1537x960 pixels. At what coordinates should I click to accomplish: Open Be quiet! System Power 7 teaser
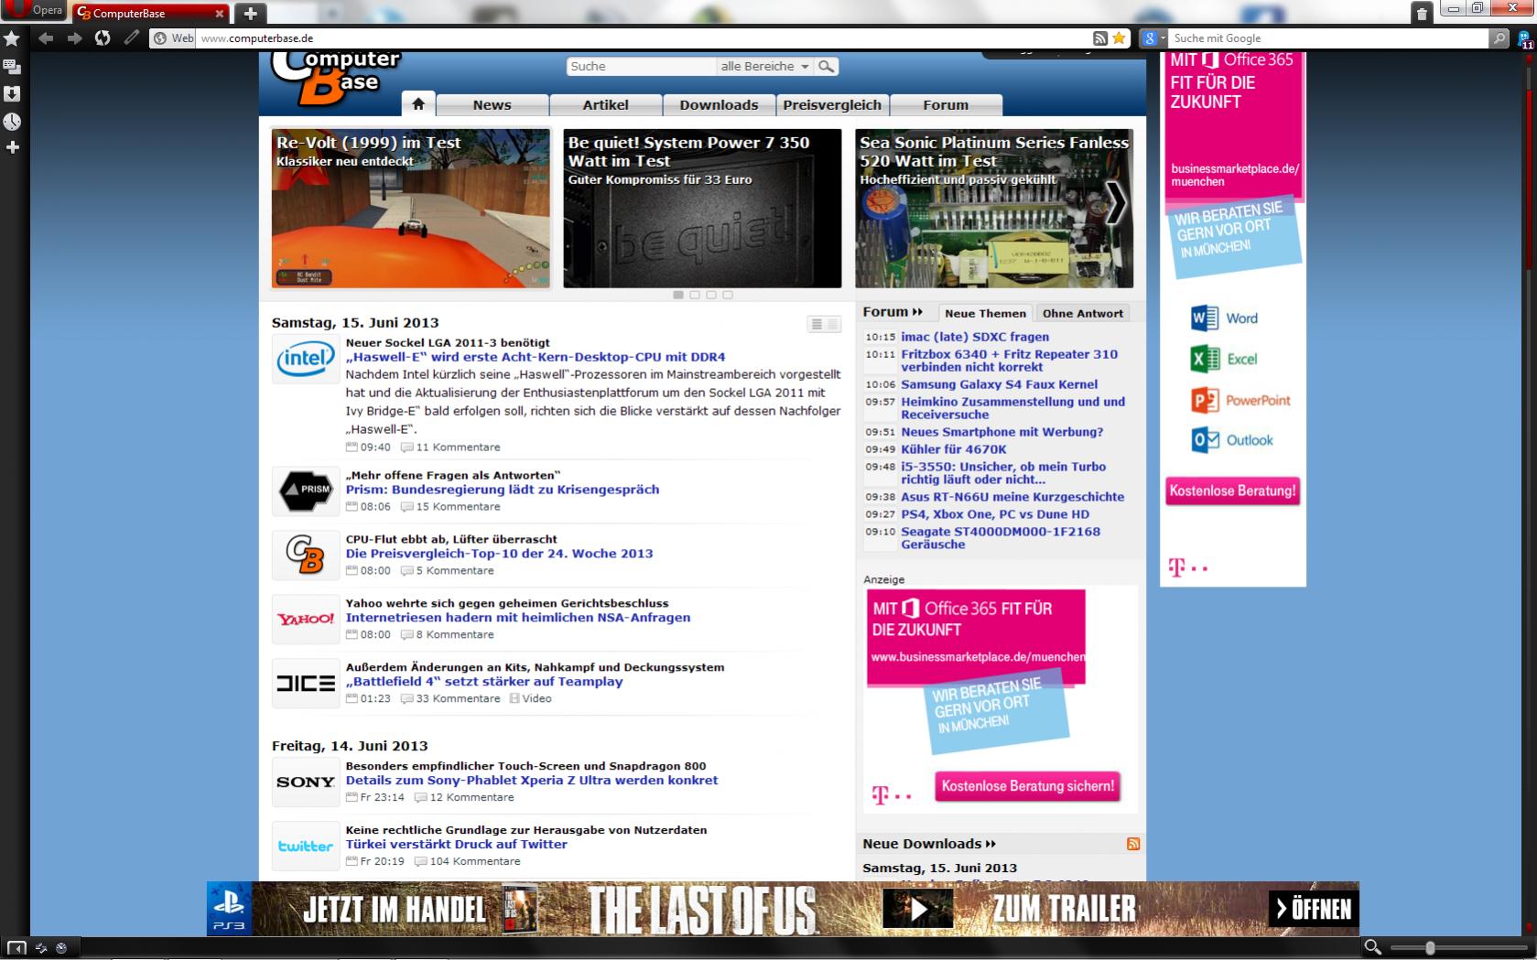tap(702, 209)
